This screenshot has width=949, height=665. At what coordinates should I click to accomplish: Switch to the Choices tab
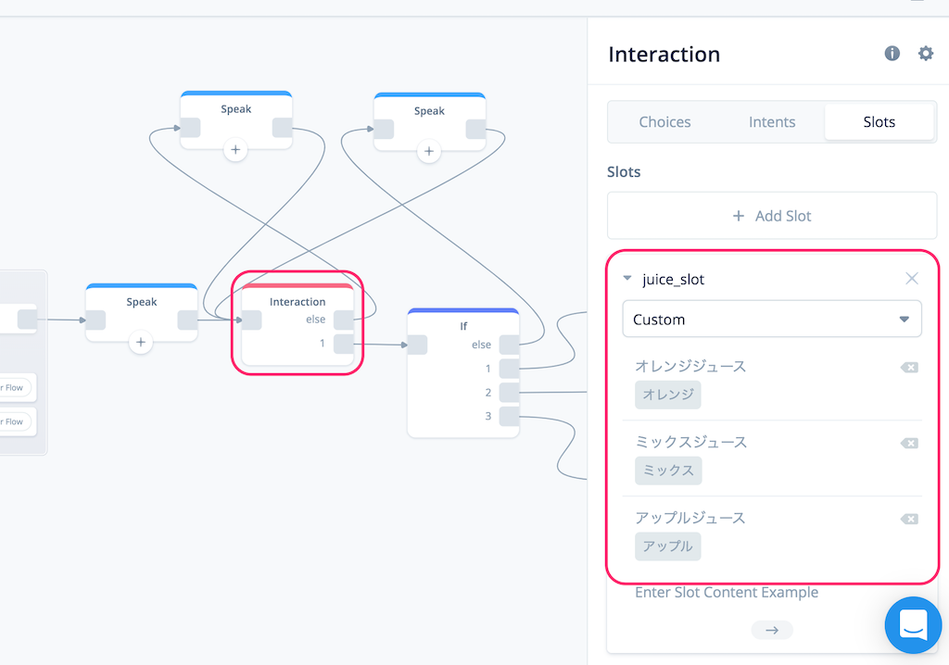tap(664, 122)
